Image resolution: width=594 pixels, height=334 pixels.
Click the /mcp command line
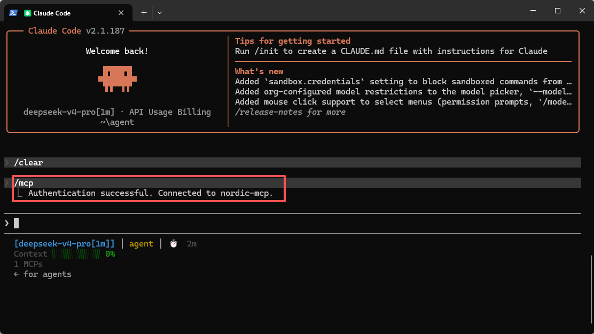[293, 182]
